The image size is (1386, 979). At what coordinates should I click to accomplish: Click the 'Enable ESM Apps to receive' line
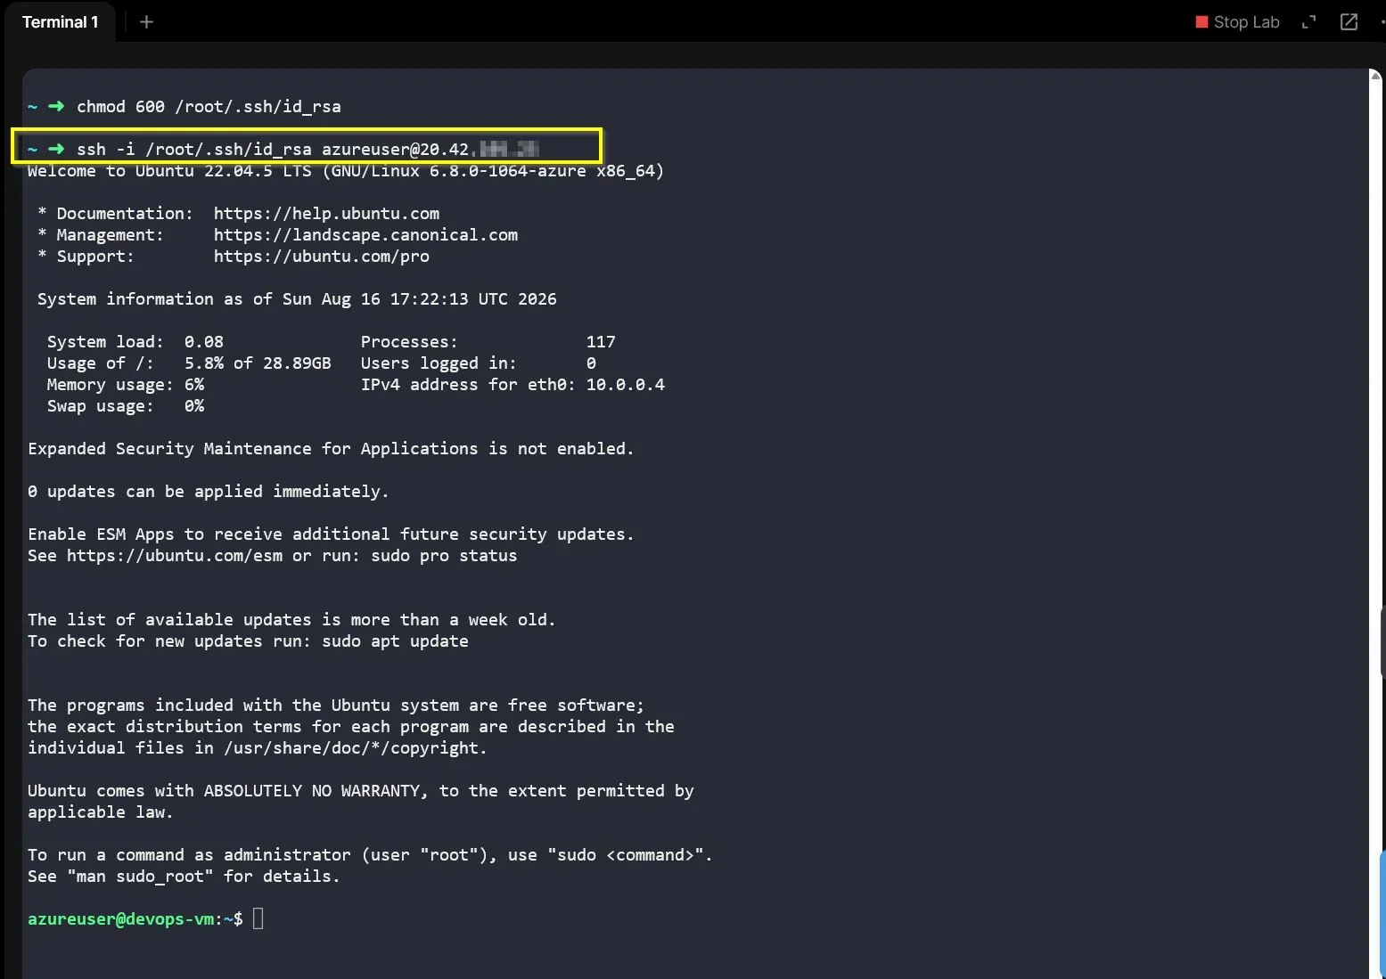point(331,534)
